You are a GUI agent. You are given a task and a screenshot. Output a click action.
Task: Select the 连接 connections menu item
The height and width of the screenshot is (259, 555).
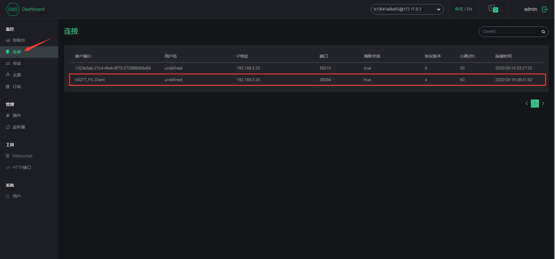17,52
